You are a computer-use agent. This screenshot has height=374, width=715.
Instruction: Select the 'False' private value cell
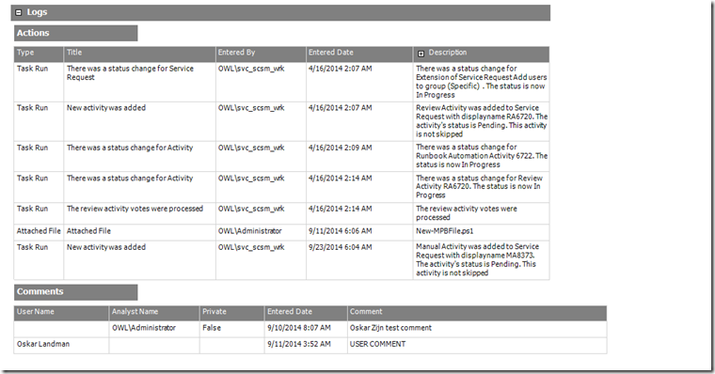pos(232,329)
